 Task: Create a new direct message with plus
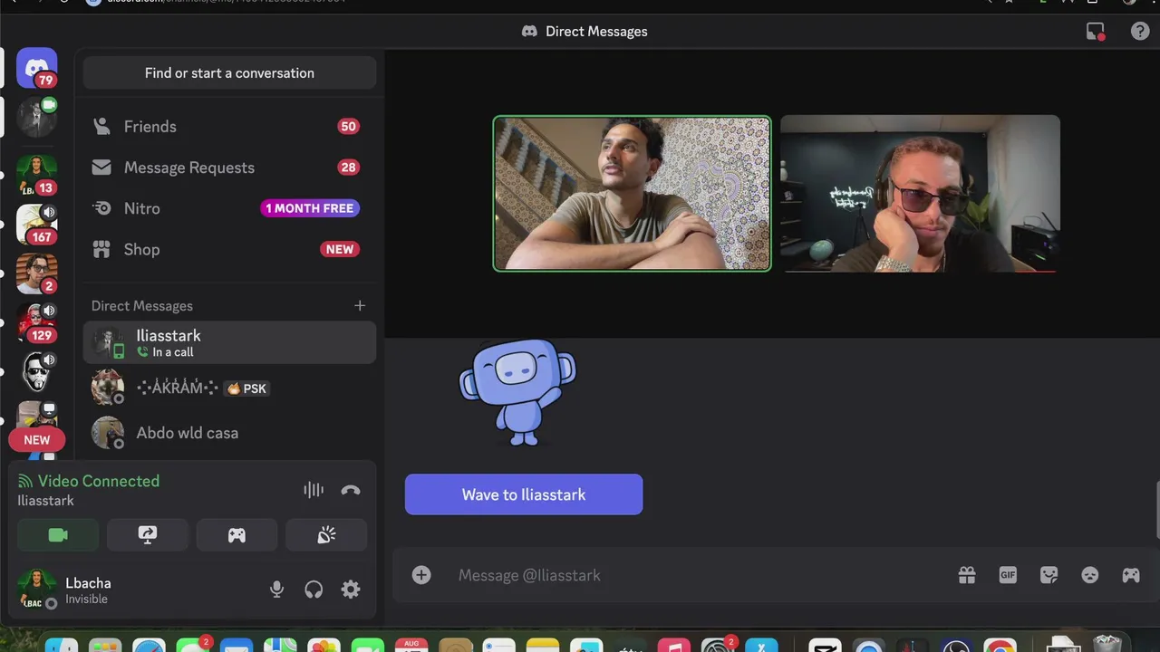360,306
